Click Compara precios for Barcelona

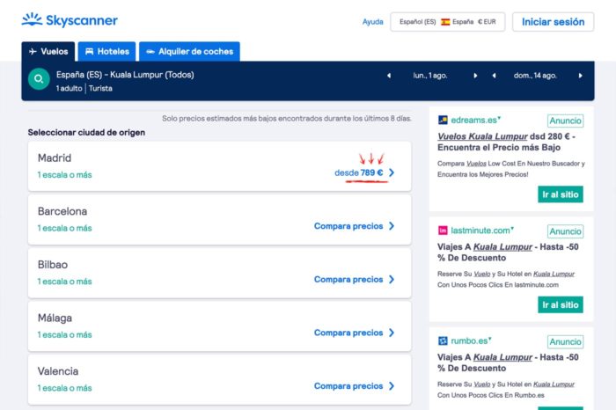[348, 226]
